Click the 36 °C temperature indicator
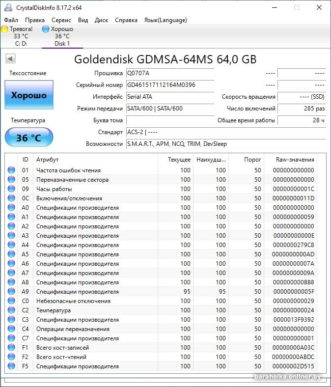This screenshot has width=331, height=387. [x=29, y=137]
